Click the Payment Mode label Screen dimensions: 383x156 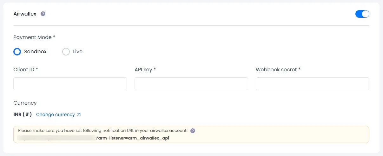(x=34, y=37)
